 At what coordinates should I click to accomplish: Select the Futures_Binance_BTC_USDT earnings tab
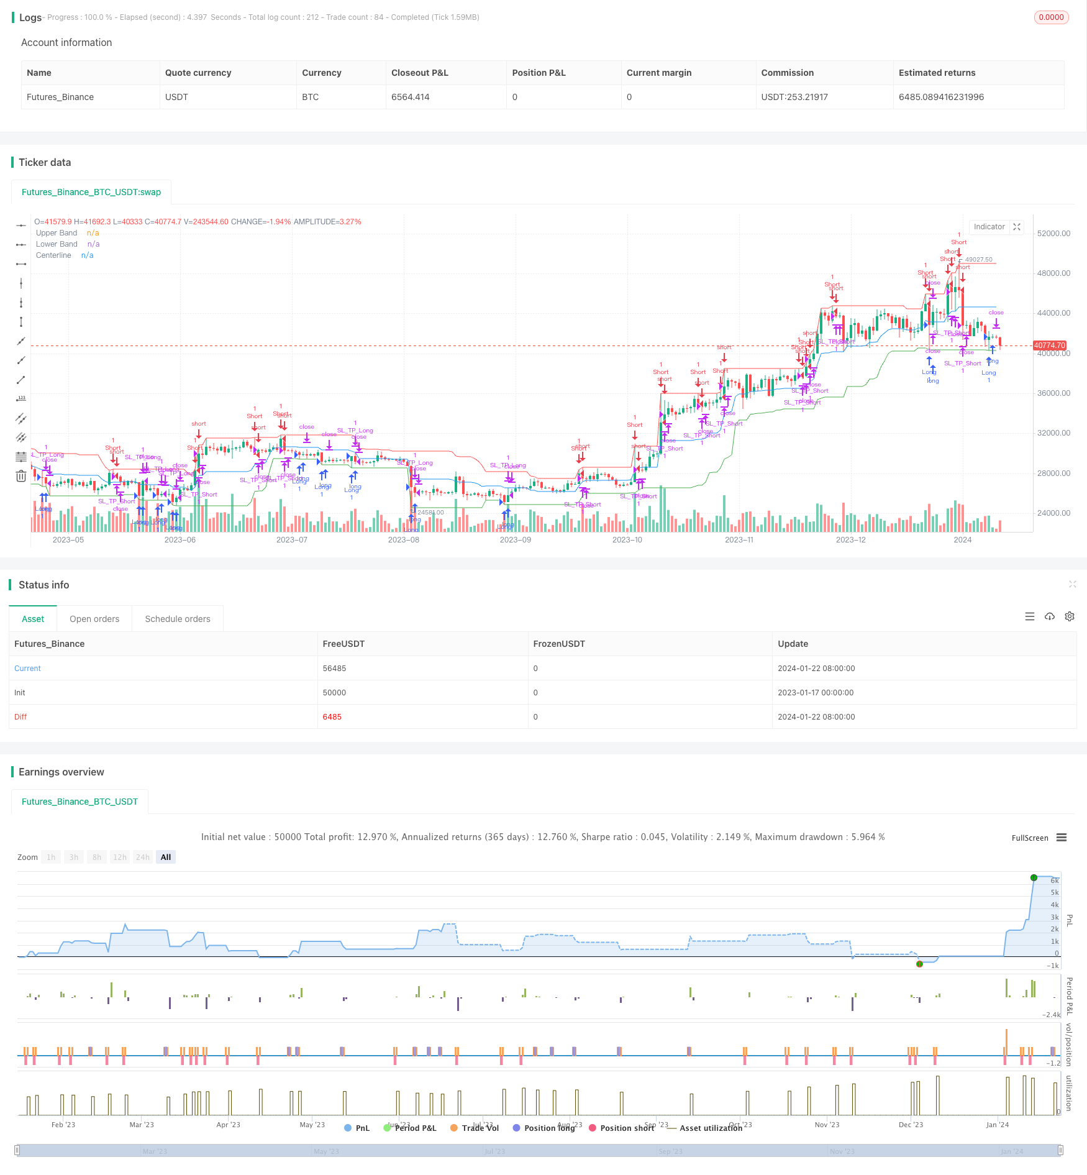(x=80, y=802)
